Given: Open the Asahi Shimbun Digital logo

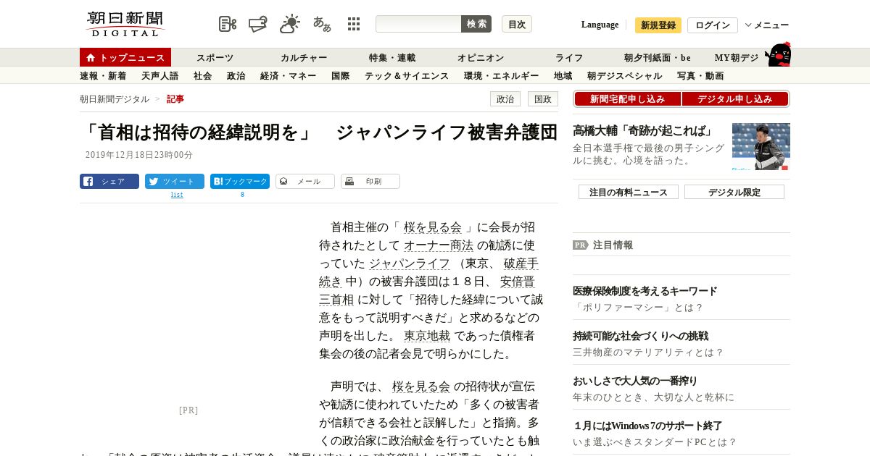Looking at the screenshot, I should (125, 24).
